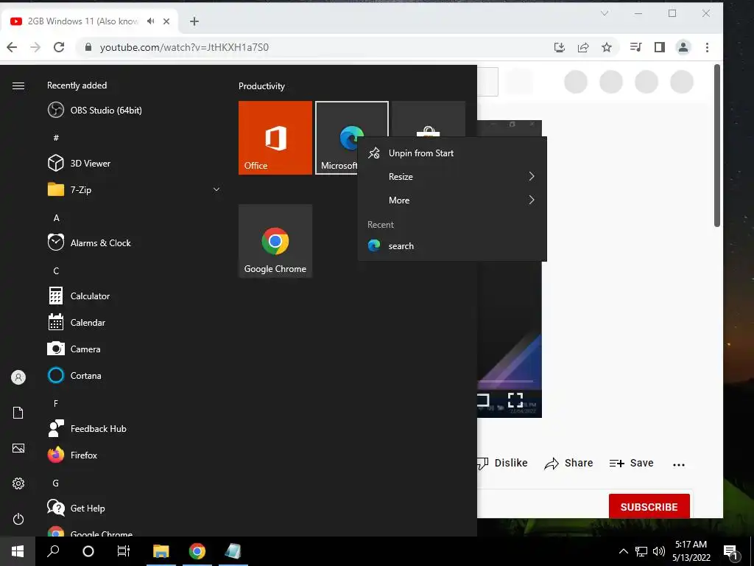Save the video to a playlist
This screenshot has height=566, width=754.
pos(631,463)
